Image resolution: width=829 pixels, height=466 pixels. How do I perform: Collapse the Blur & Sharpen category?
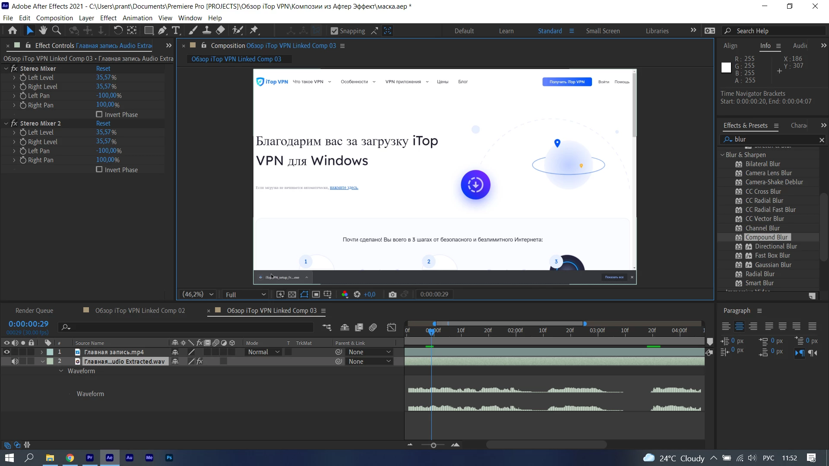click(722, 155)
